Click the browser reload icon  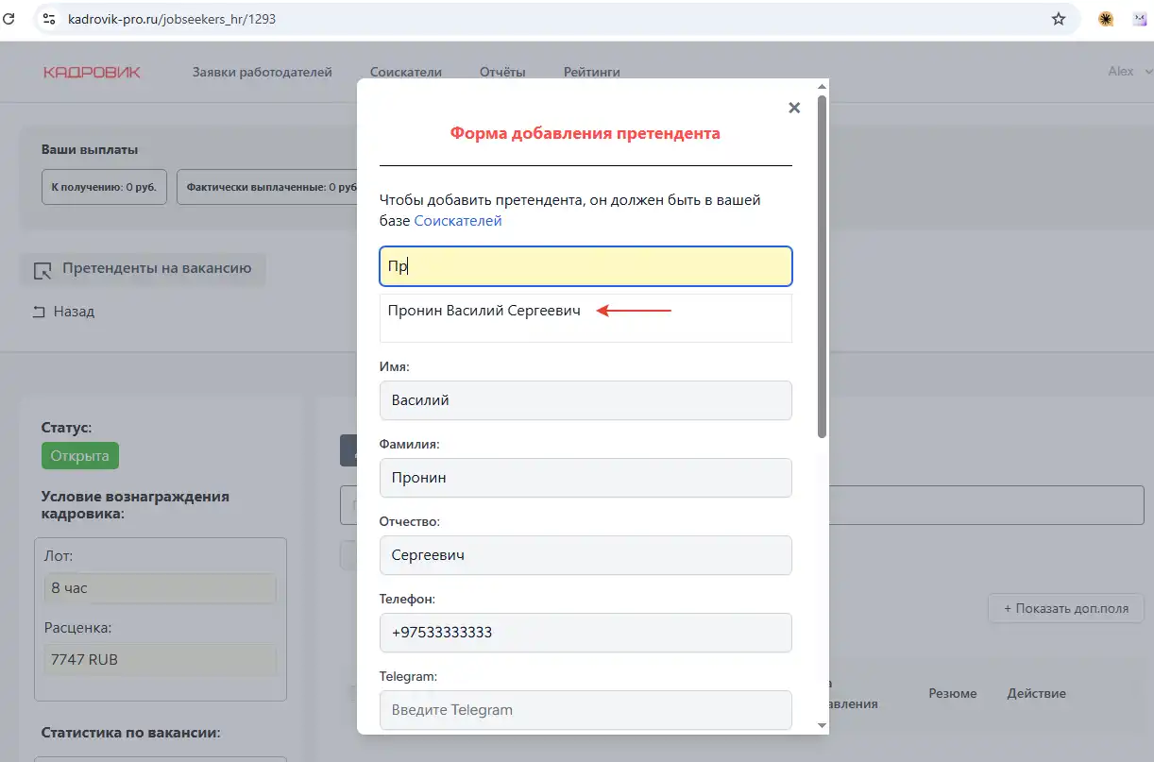point(10,18)
